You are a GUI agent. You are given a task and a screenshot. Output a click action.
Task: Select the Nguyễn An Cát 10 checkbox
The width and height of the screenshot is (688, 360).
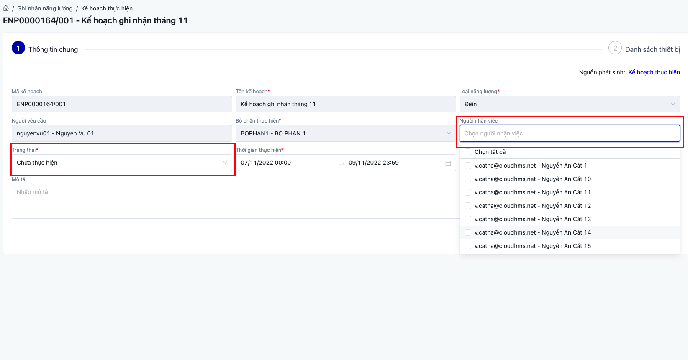click(x=468, y=179)
